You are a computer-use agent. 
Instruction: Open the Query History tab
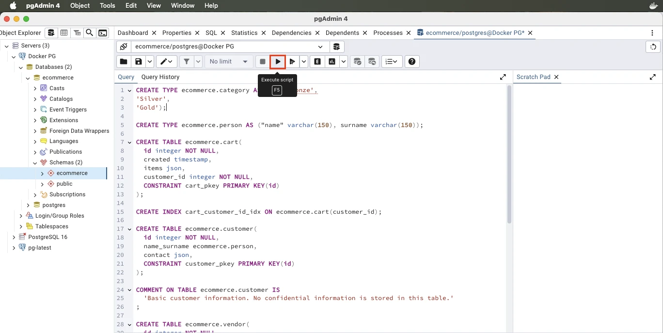click(x=160, y=77)
